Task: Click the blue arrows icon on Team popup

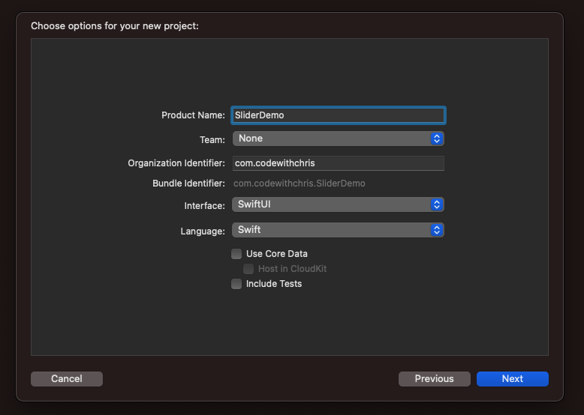Action: [437, 139]
